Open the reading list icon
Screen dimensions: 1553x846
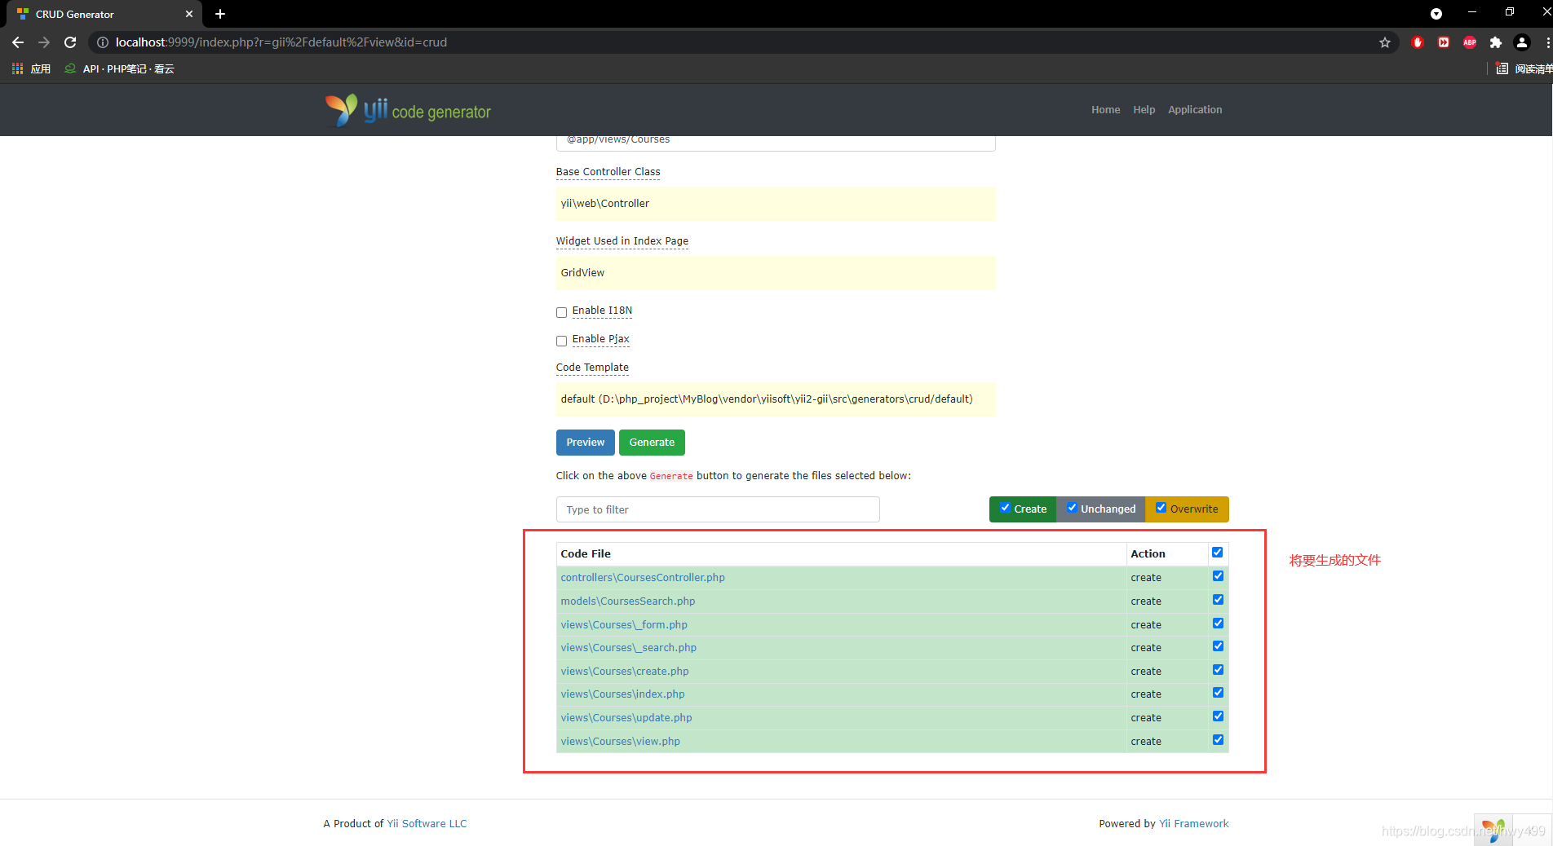[x=1502, y=68]
